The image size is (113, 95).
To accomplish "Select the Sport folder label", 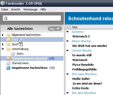I will [x=15, y=44].
